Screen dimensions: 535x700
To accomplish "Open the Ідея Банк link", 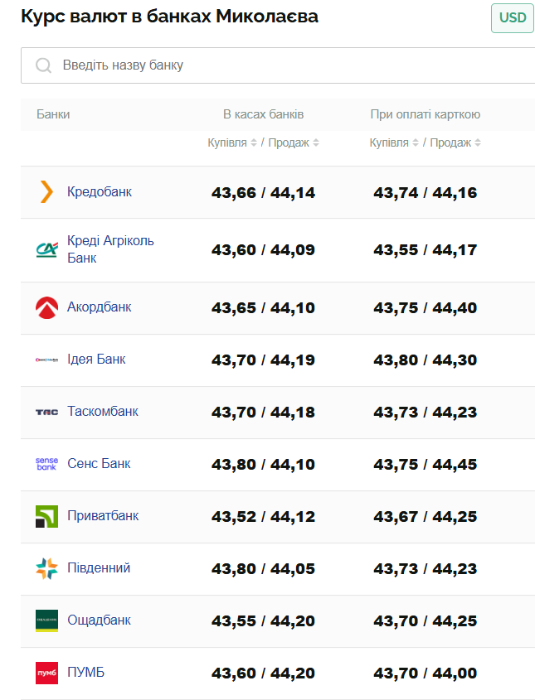I will [x=96, y=360].
